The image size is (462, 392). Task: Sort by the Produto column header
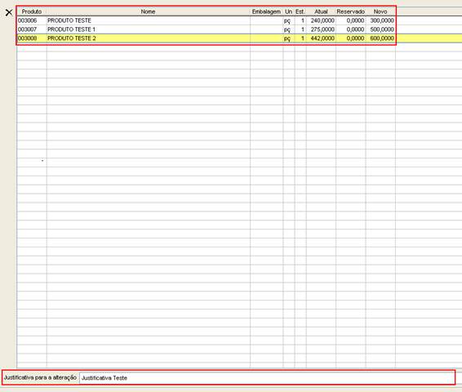(32, 11)
